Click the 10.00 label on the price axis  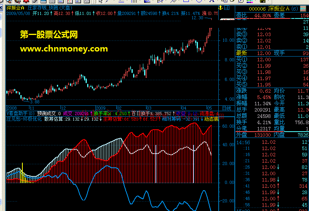[229, 40]
